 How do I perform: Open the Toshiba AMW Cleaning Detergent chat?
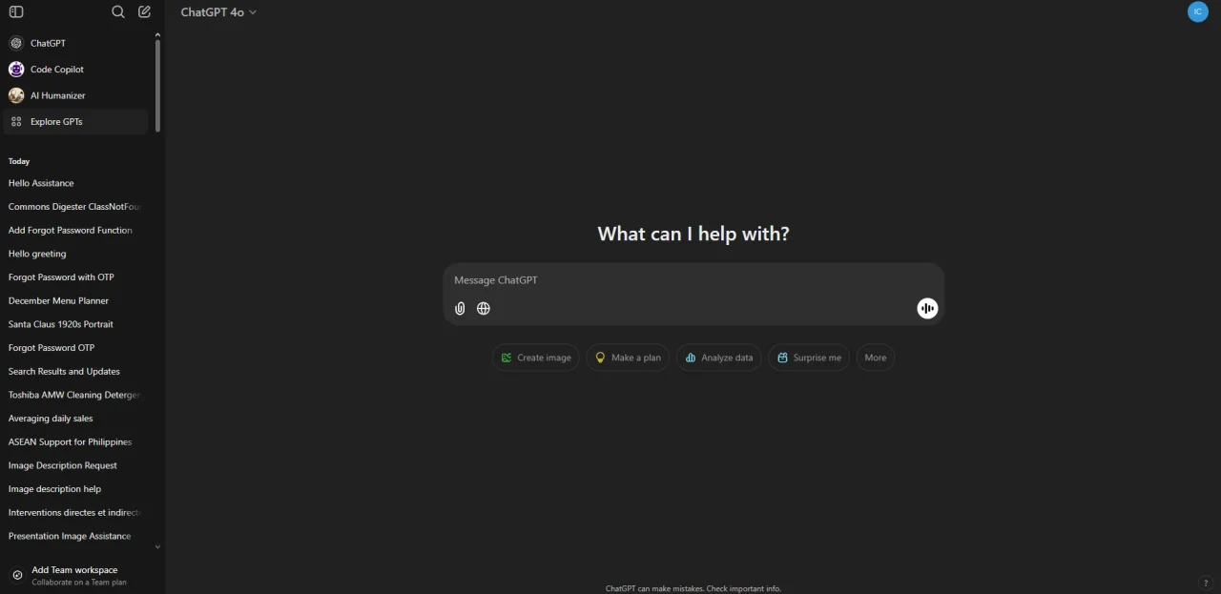pyautogui.click(x=76, y=395)
